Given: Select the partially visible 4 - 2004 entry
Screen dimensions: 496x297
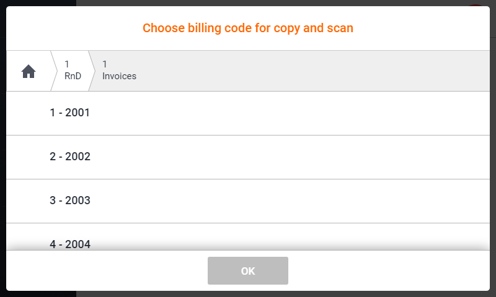Looking at the screenshot, I should 70,244.
